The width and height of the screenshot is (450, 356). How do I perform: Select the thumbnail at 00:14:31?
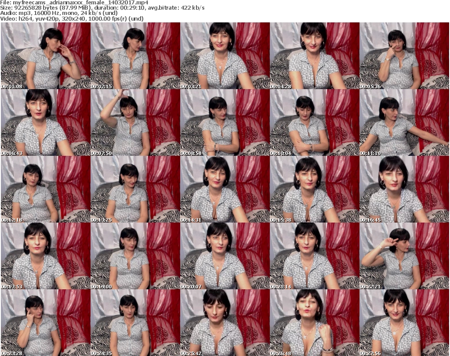(x=225, y=189)
